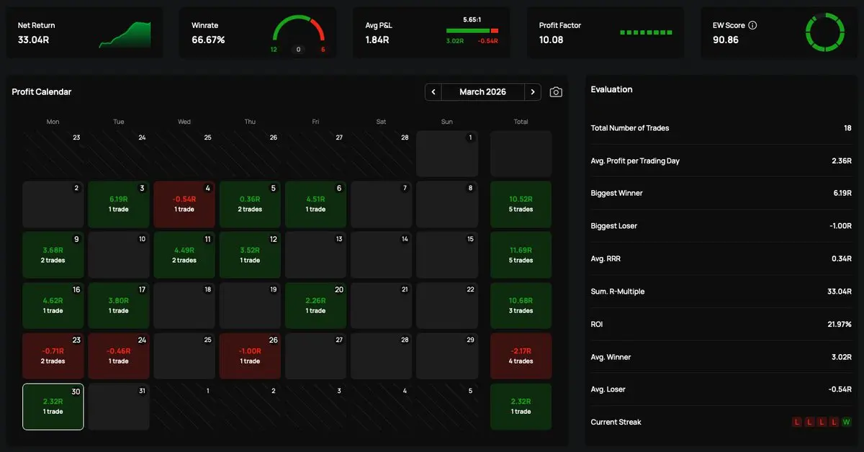This screenshot has width=864, height=452.
Task: Click the Avg P&L ratio bar
Action: pyautogui.click(x=472, y=31)
